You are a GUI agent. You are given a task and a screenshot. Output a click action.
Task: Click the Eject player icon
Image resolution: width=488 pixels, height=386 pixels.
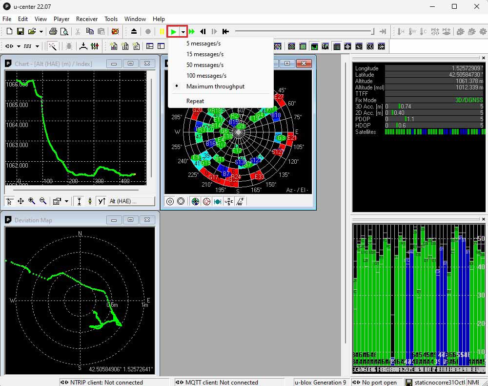(134, 32)
